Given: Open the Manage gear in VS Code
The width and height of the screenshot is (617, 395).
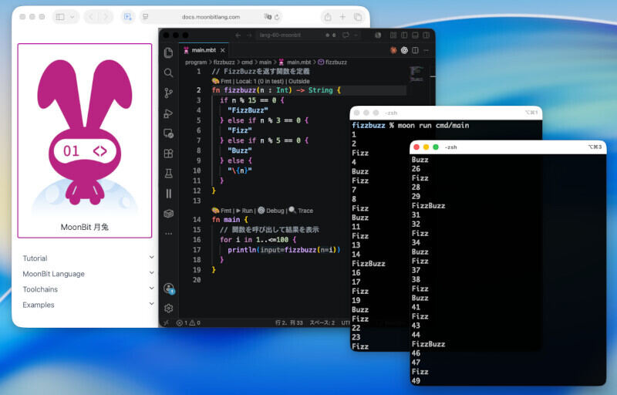Looking at the screenshot, I should point(168,309).
